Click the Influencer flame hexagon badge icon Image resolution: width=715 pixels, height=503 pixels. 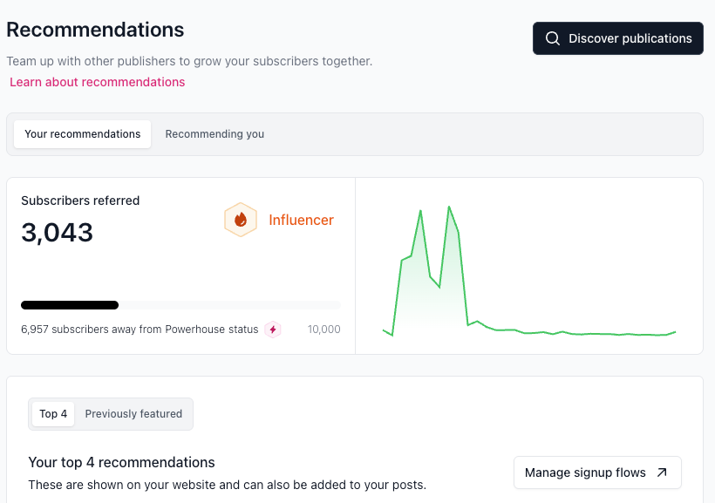[x=241, y=220]
